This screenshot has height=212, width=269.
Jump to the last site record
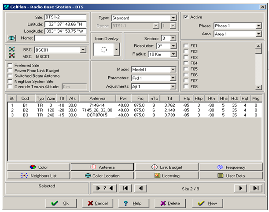[x=255, y=188]
